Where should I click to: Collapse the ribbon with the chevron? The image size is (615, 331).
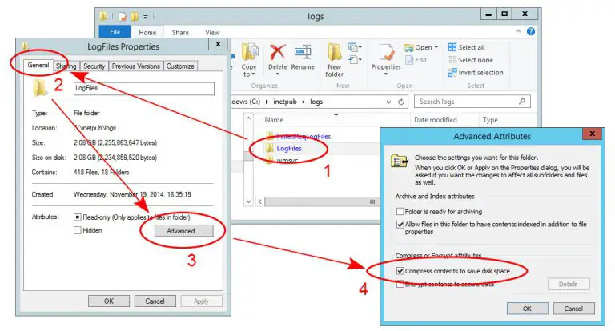[518, 31]
